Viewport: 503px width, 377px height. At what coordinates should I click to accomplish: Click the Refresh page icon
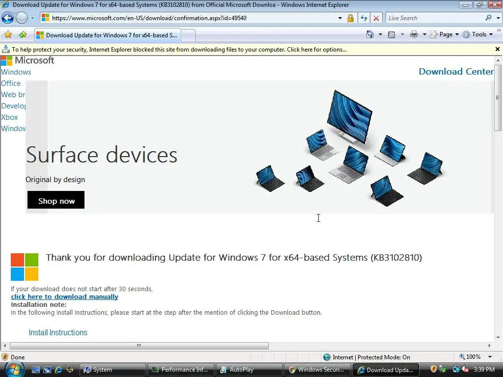pos(364,18)
